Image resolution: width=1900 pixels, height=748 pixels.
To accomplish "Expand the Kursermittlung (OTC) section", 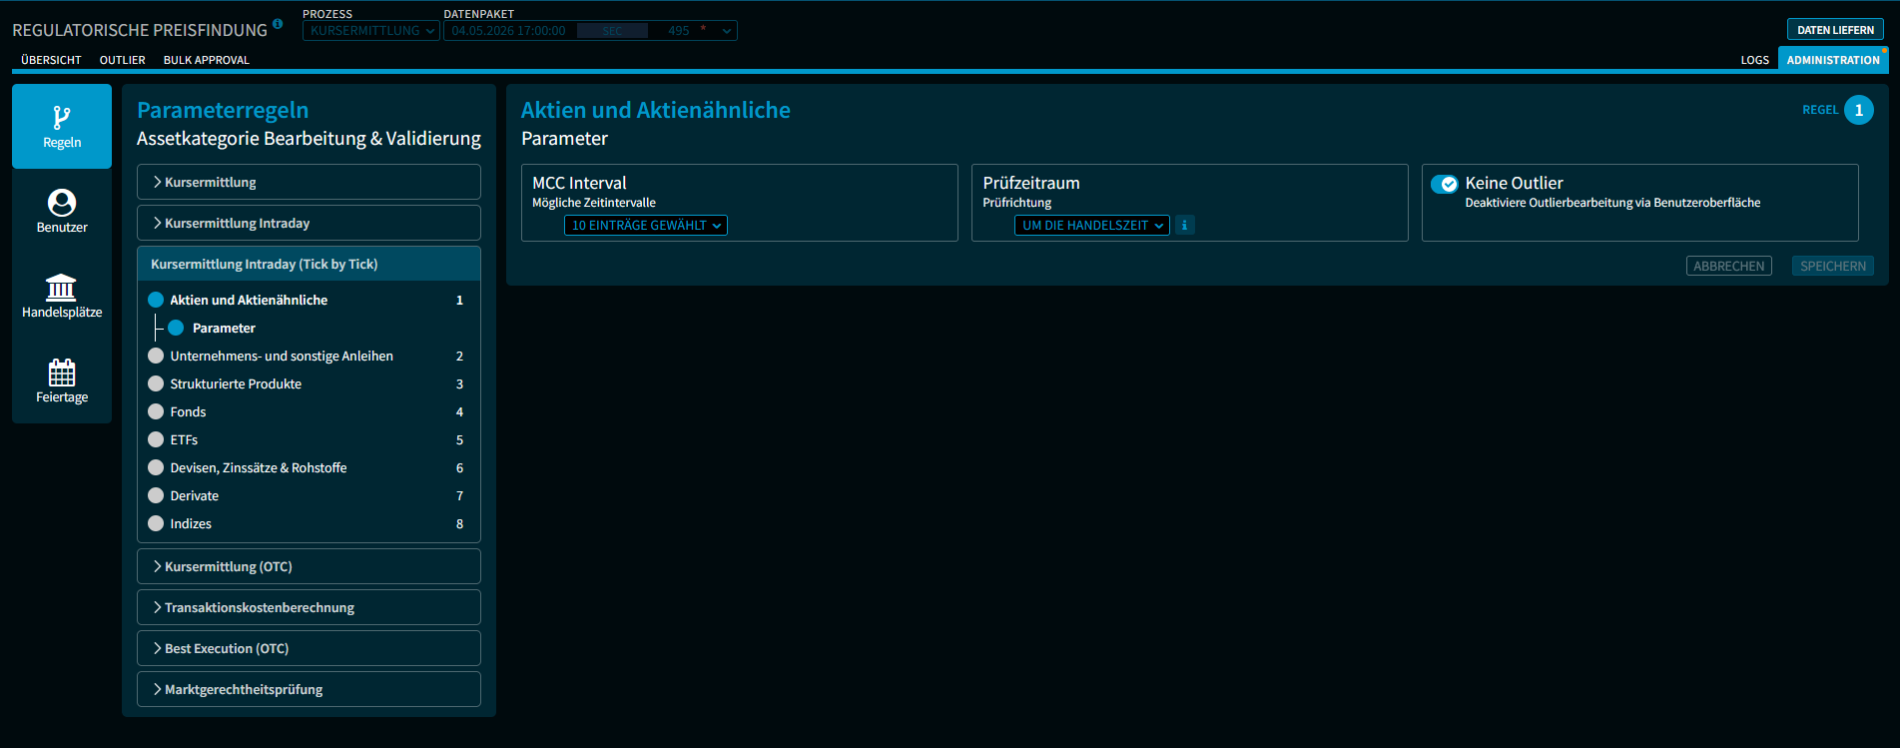I will pos(309,566).
